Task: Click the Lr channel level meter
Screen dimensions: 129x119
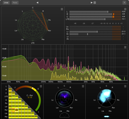Action: (x=95, y=32)
